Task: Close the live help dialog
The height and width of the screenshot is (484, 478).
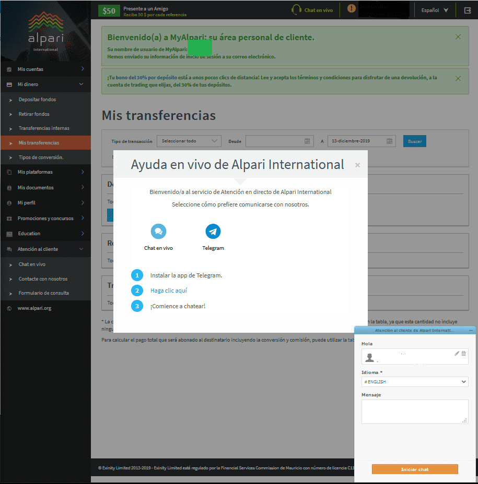Action: pyautogui.click(x=357, y=165)
